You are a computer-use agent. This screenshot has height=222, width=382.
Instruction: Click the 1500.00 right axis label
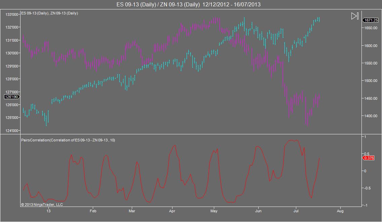coord(371,81)
